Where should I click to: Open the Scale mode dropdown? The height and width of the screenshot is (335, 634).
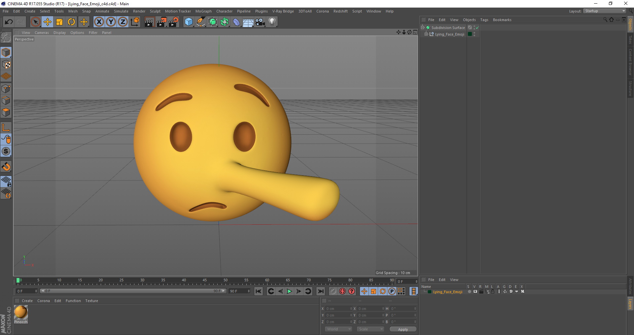[370, 329]
